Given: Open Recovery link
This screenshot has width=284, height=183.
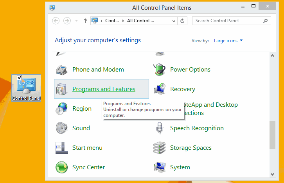Looking at the screenshot, I should pyautogui.click(x=183, y=89).
